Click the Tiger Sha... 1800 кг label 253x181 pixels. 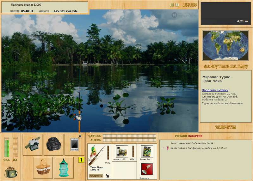96,168
